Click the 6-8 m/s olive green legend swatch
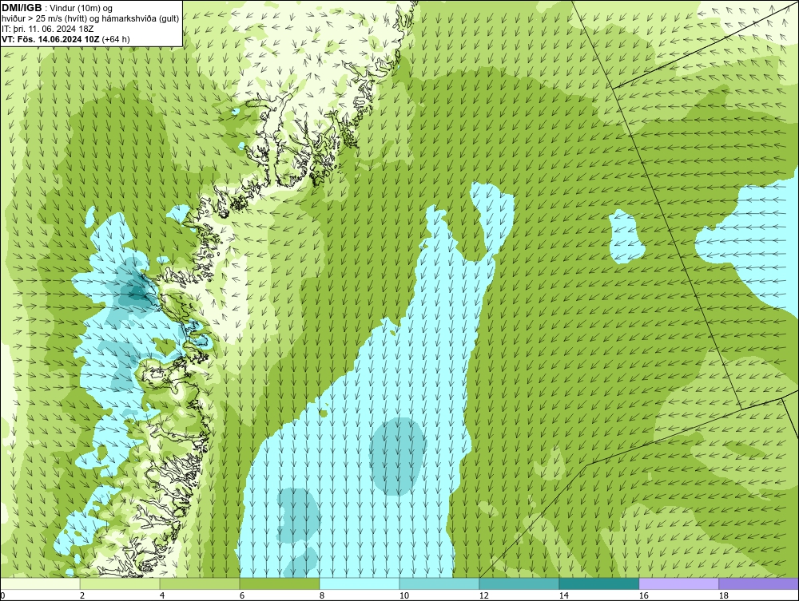The height and width of the screenshot is (601, 799). 279,583
